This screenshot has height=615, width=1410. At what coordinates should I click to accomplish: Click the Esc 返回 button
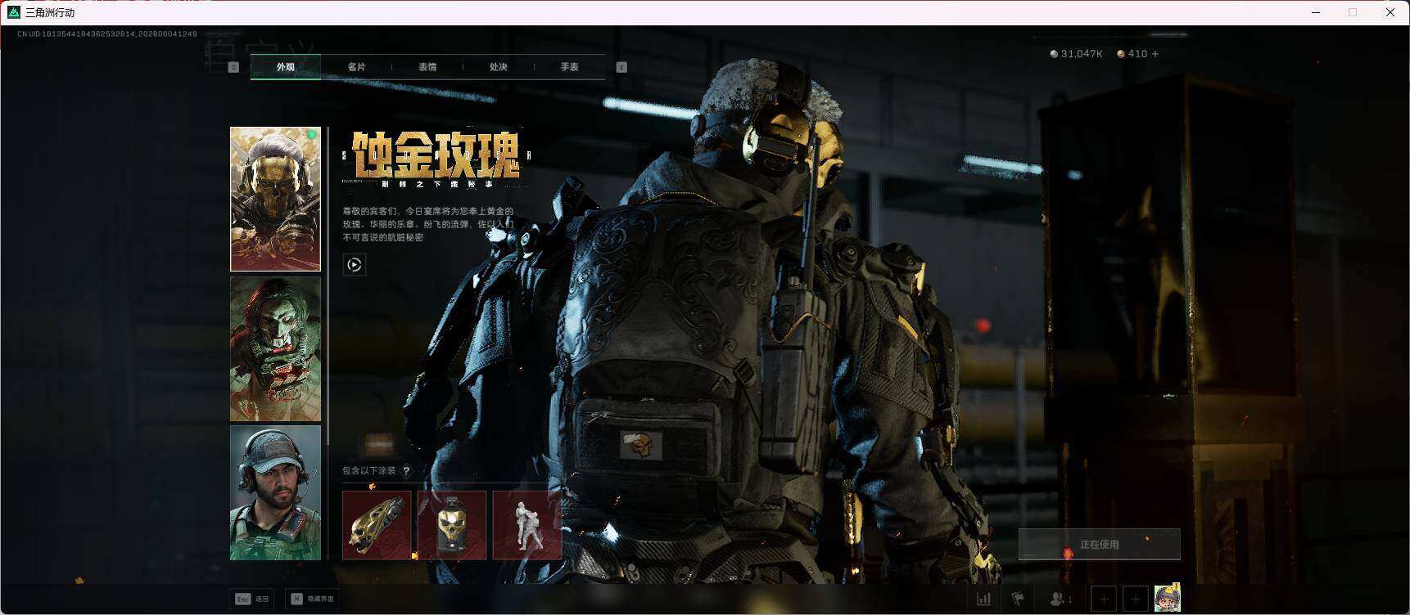[x=252, y=599]
